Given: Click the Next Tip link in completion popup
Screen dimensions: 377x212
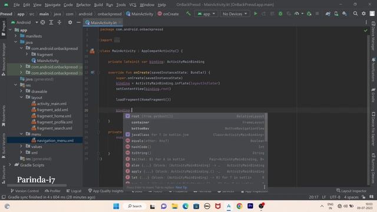Looking at the screenshot, I should pos(181,187).
